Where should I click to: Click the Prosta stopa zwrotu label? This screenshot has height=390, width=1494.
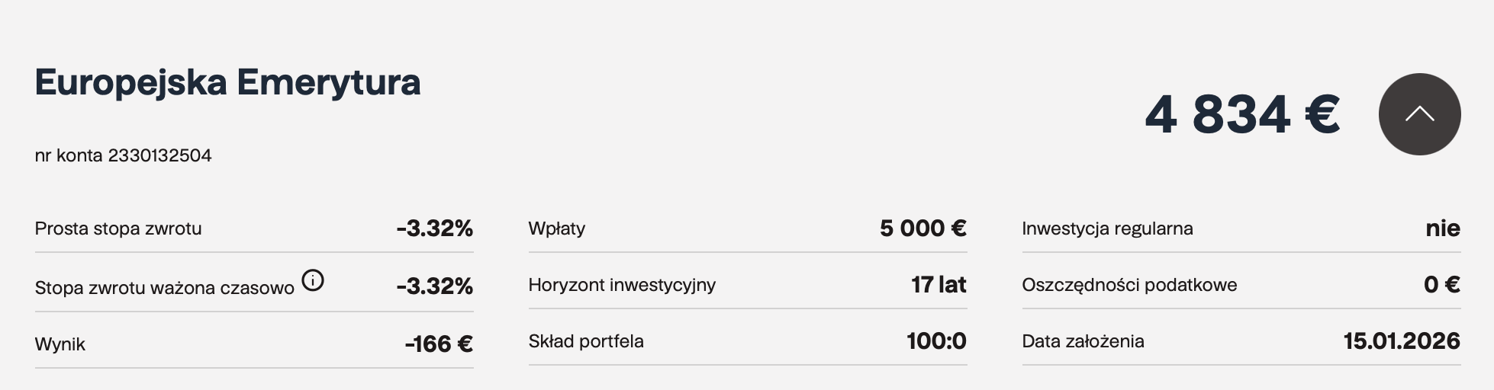coord(118,229)
